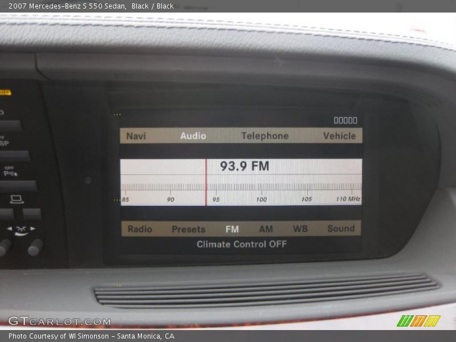
Task: Click the signal strength indicator bars
Action: [345, 120]
